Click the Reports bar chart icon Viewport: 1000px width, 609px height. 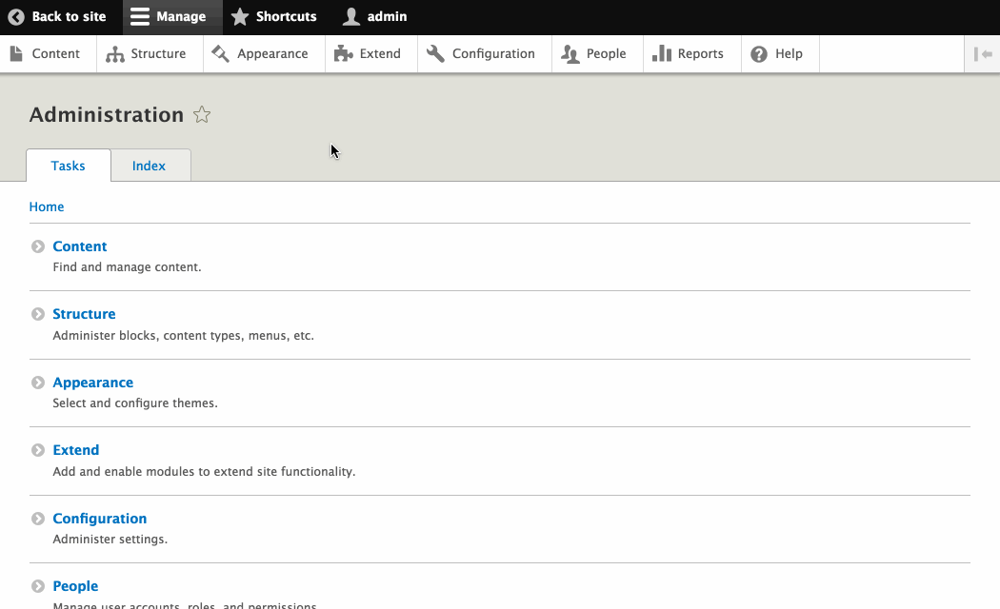pyautogui.click(x=662, y=53)
